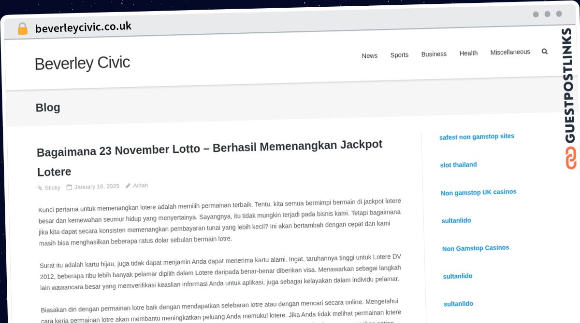The height and width of the screenshot is (323, 580).
Task: Select Business in the navigation bar
Action: (434, 54)
